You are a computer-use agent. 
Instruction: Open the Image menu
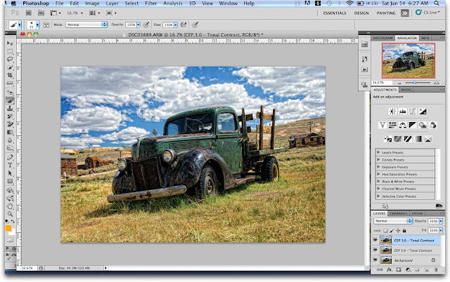click(92, 4)
